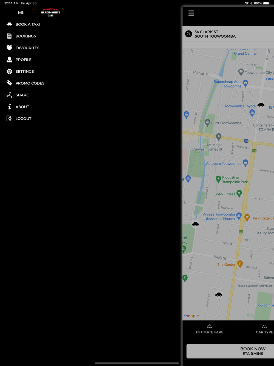Tap the PCYC Toowoomba museum pin
Viewport: 274px width, 366px height.
pyautogui.click(x=207, y=122)
